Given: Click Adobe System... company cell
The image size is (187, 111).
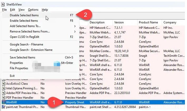Looking at the screenshot, I should tap(174, 93).
